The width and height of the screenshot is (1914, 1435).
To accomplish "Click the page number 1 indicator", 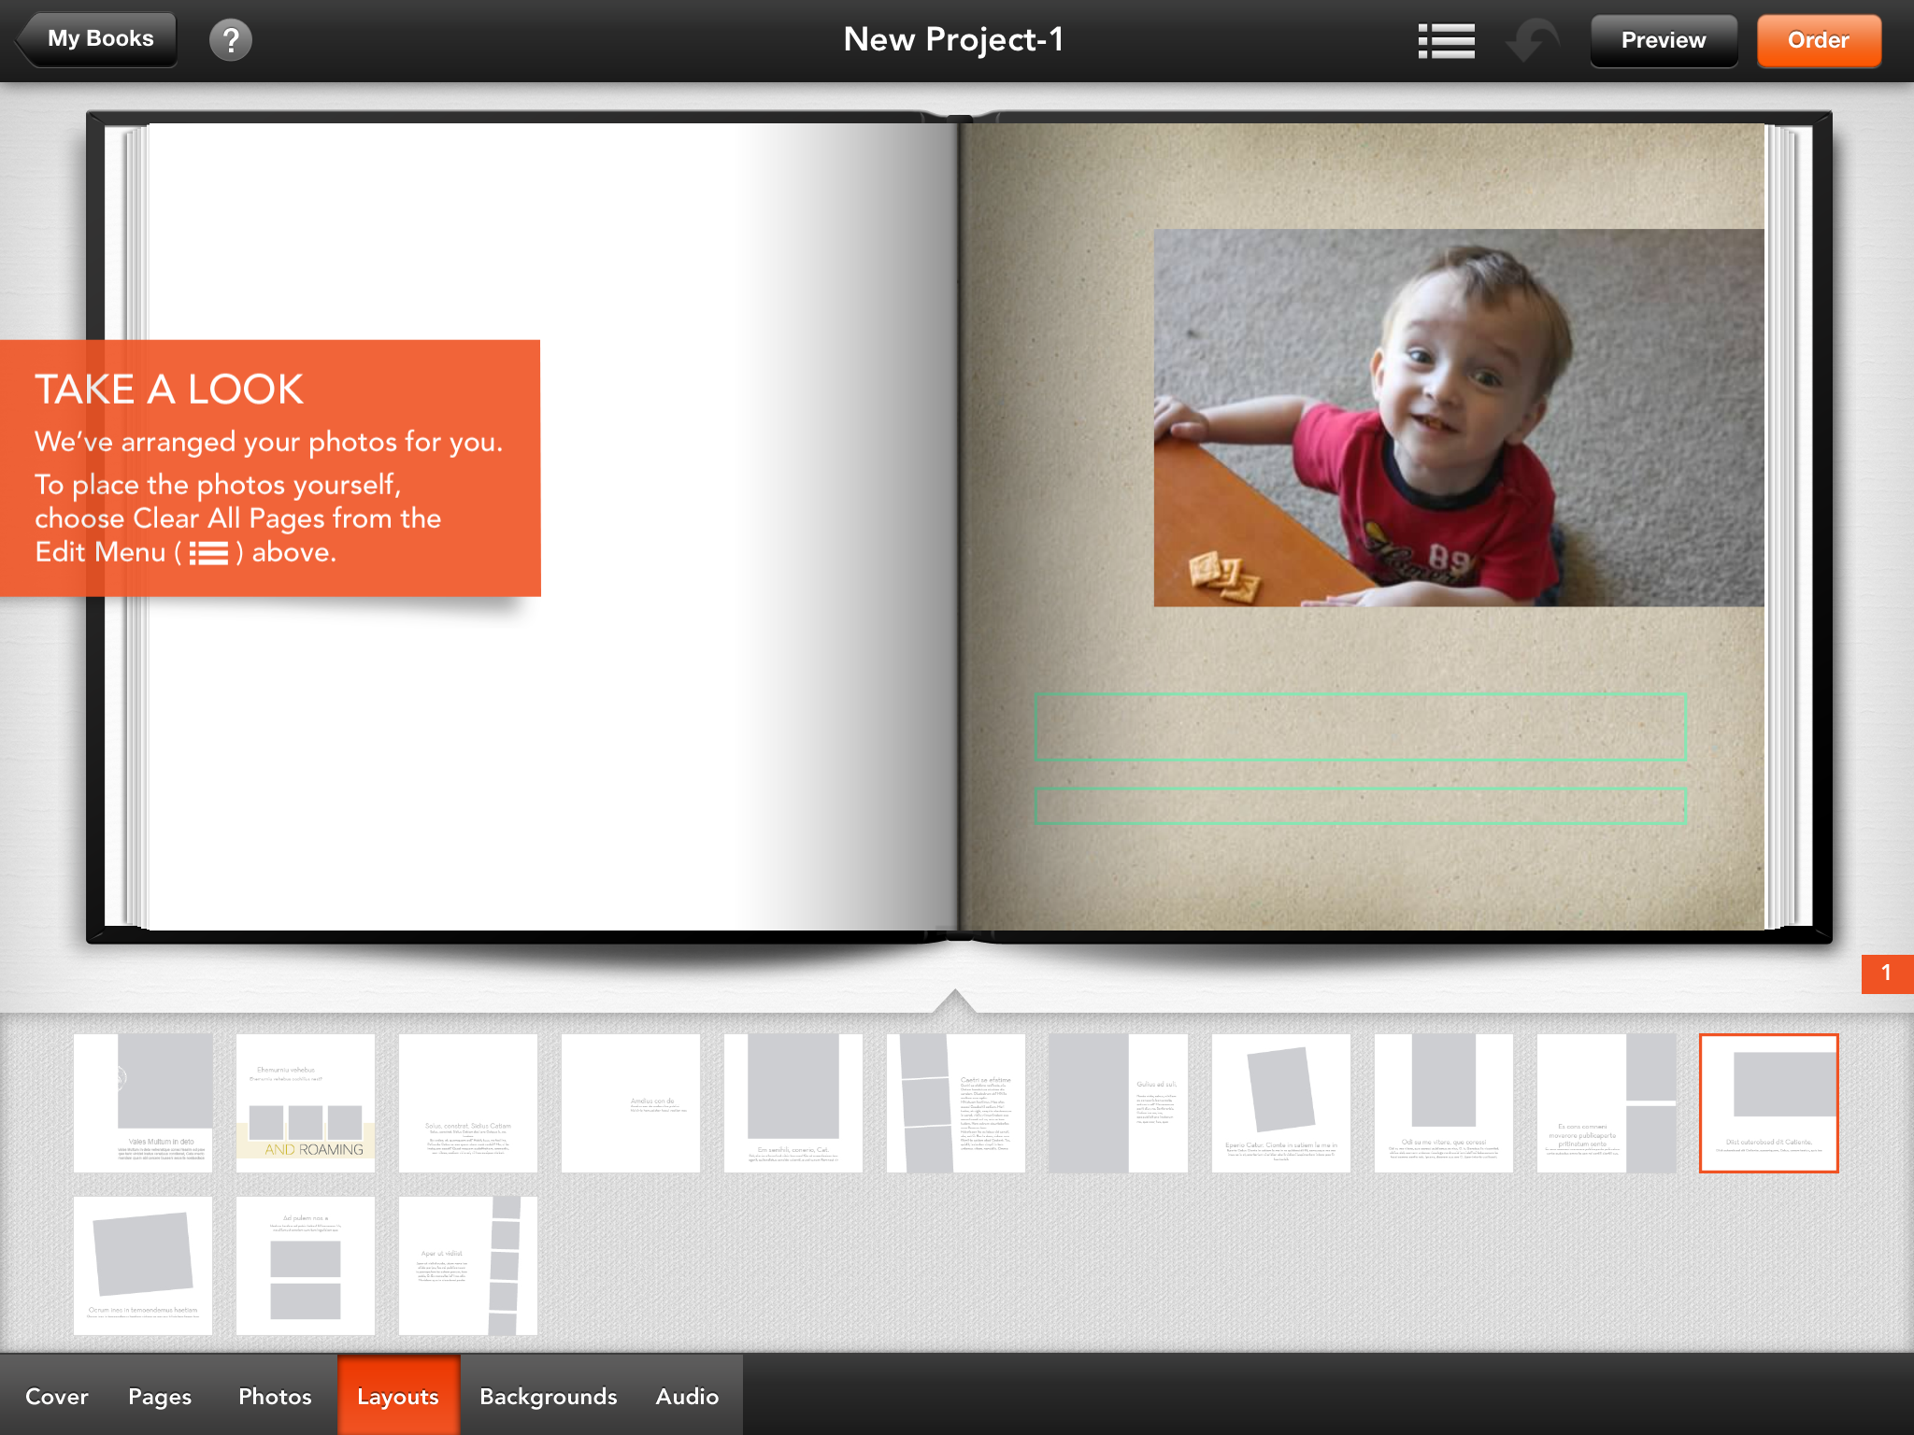I will [1887, 973].
